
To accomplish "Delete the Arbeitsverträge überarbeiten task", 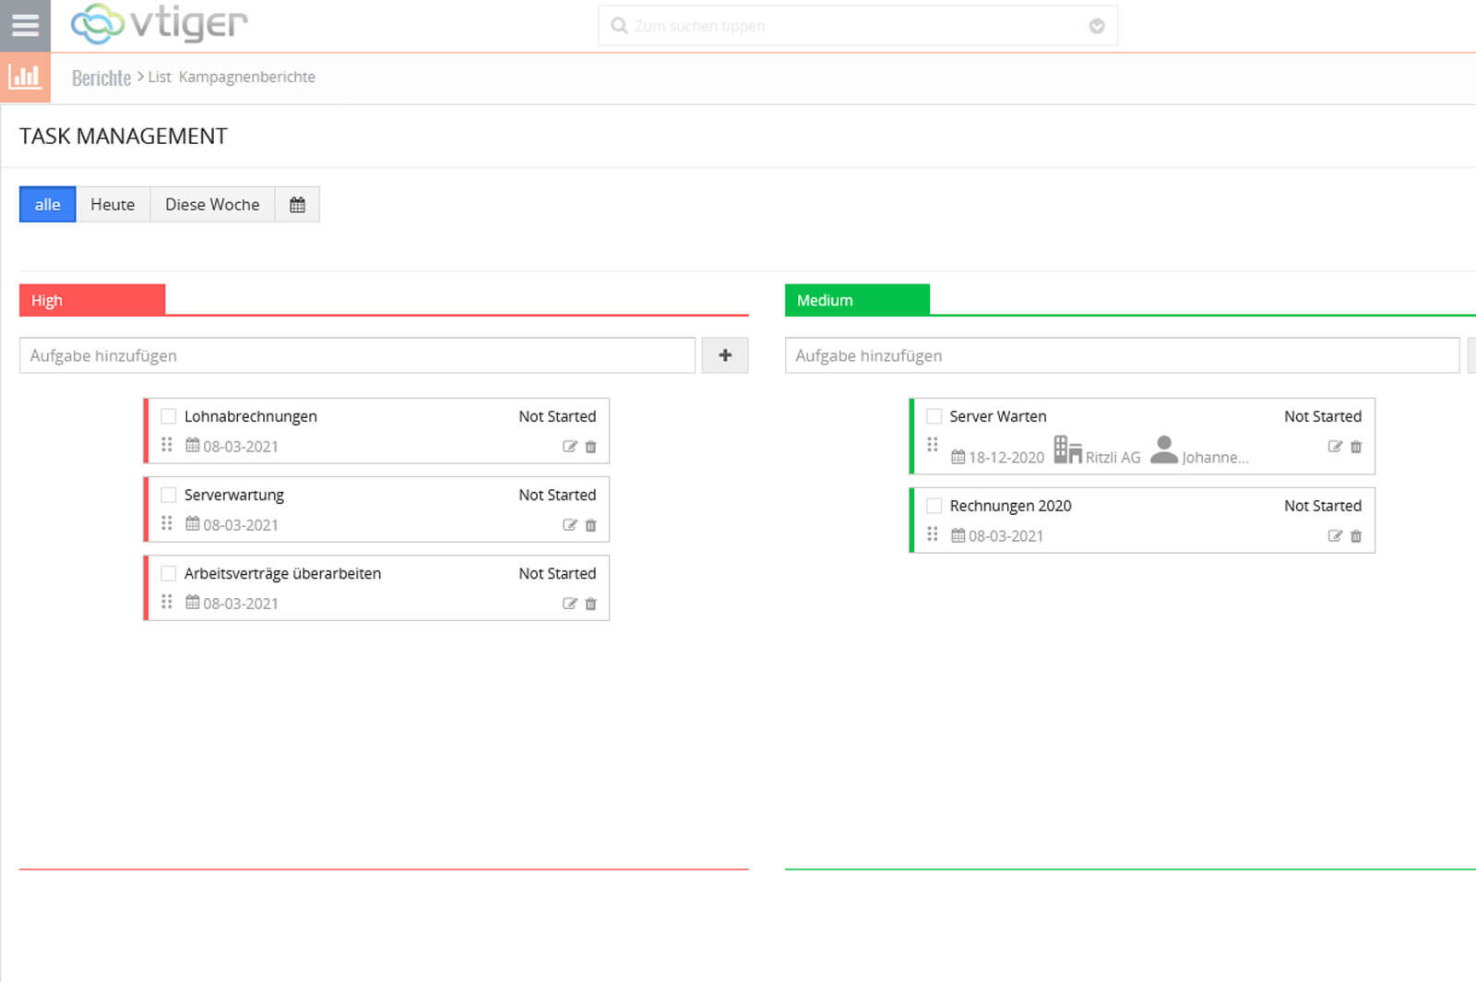I will [x=590, y=604].
